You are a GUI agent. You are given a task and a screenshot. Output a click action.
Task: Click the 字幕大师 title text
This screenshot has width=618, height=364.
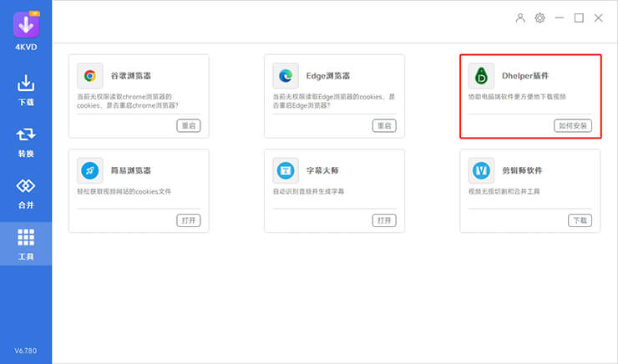[x=322, y=170]
